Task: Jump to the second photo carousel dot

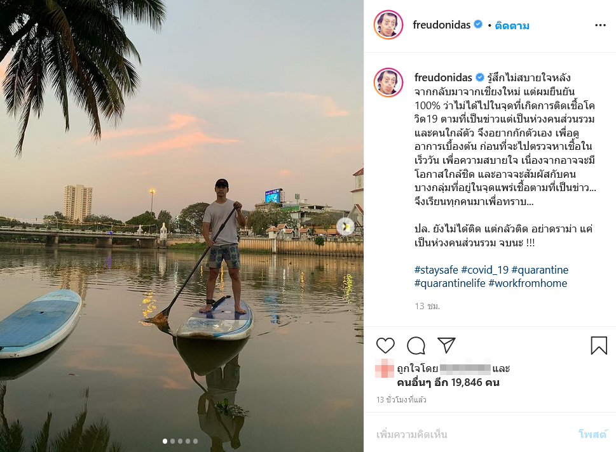Action: 172,441
